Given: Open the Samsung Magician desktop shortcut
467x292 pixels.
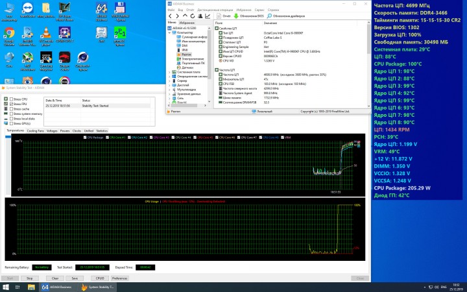Looking at the screenshot, I should 46,61.
